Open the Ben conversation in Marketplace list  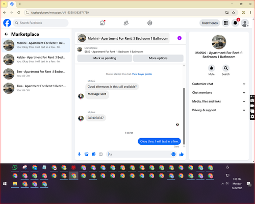(x=36, y=74)
